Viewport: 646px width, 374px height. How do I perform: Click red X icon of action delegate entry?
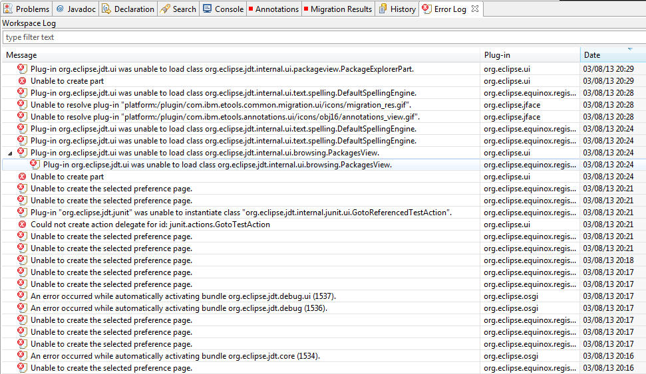[22, 225]
